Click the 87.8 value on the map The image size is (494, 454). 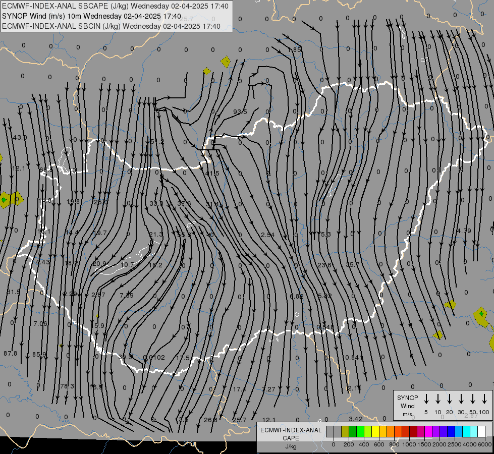[x=11, y=354]
